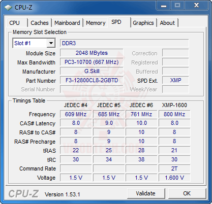212x204 pixels.
Task: Click the JEDEC #5 column header
Action: click(x=109, y=105)
